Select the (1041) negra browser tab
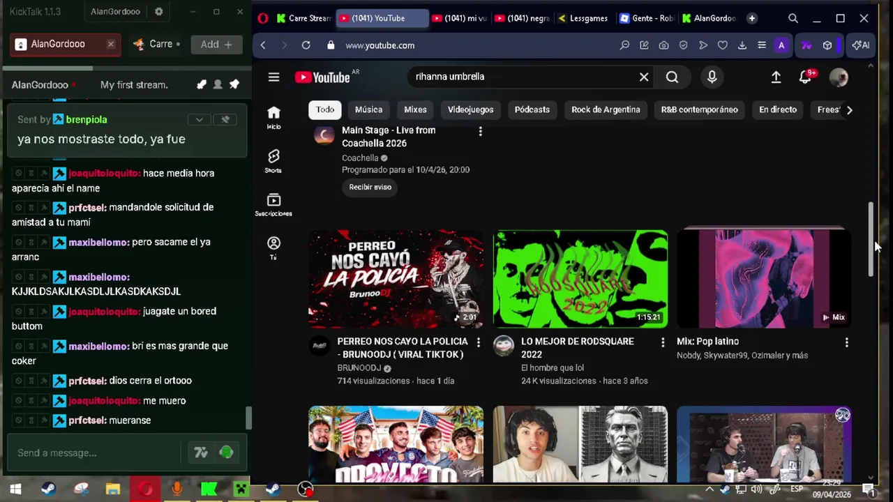This screenshot has height=502, width=893. [x=522, y=18]
